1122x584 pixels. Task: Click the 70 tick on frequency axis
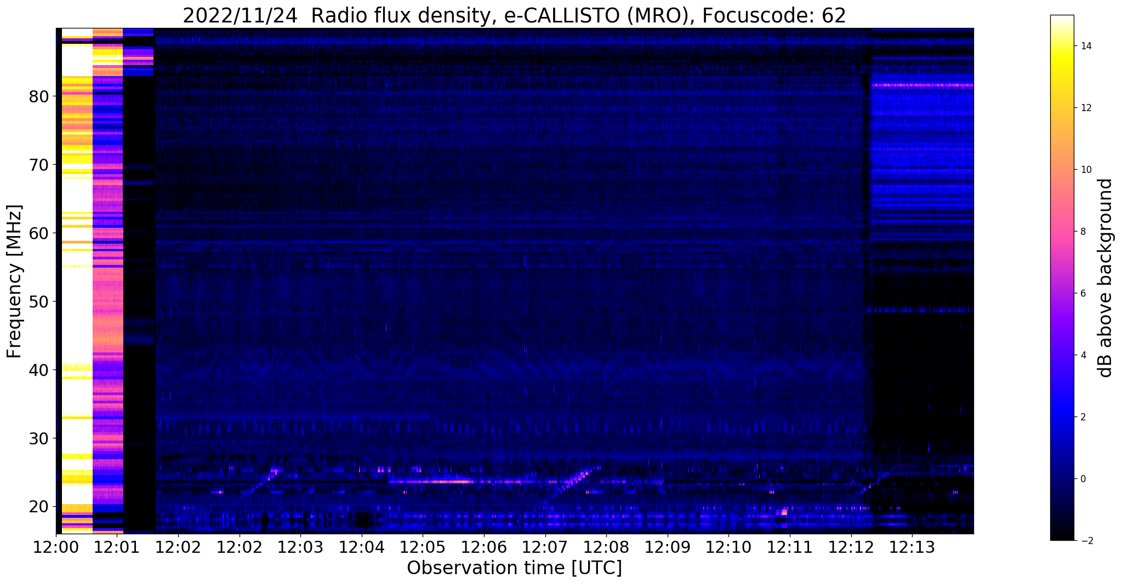tap(38, 165)
